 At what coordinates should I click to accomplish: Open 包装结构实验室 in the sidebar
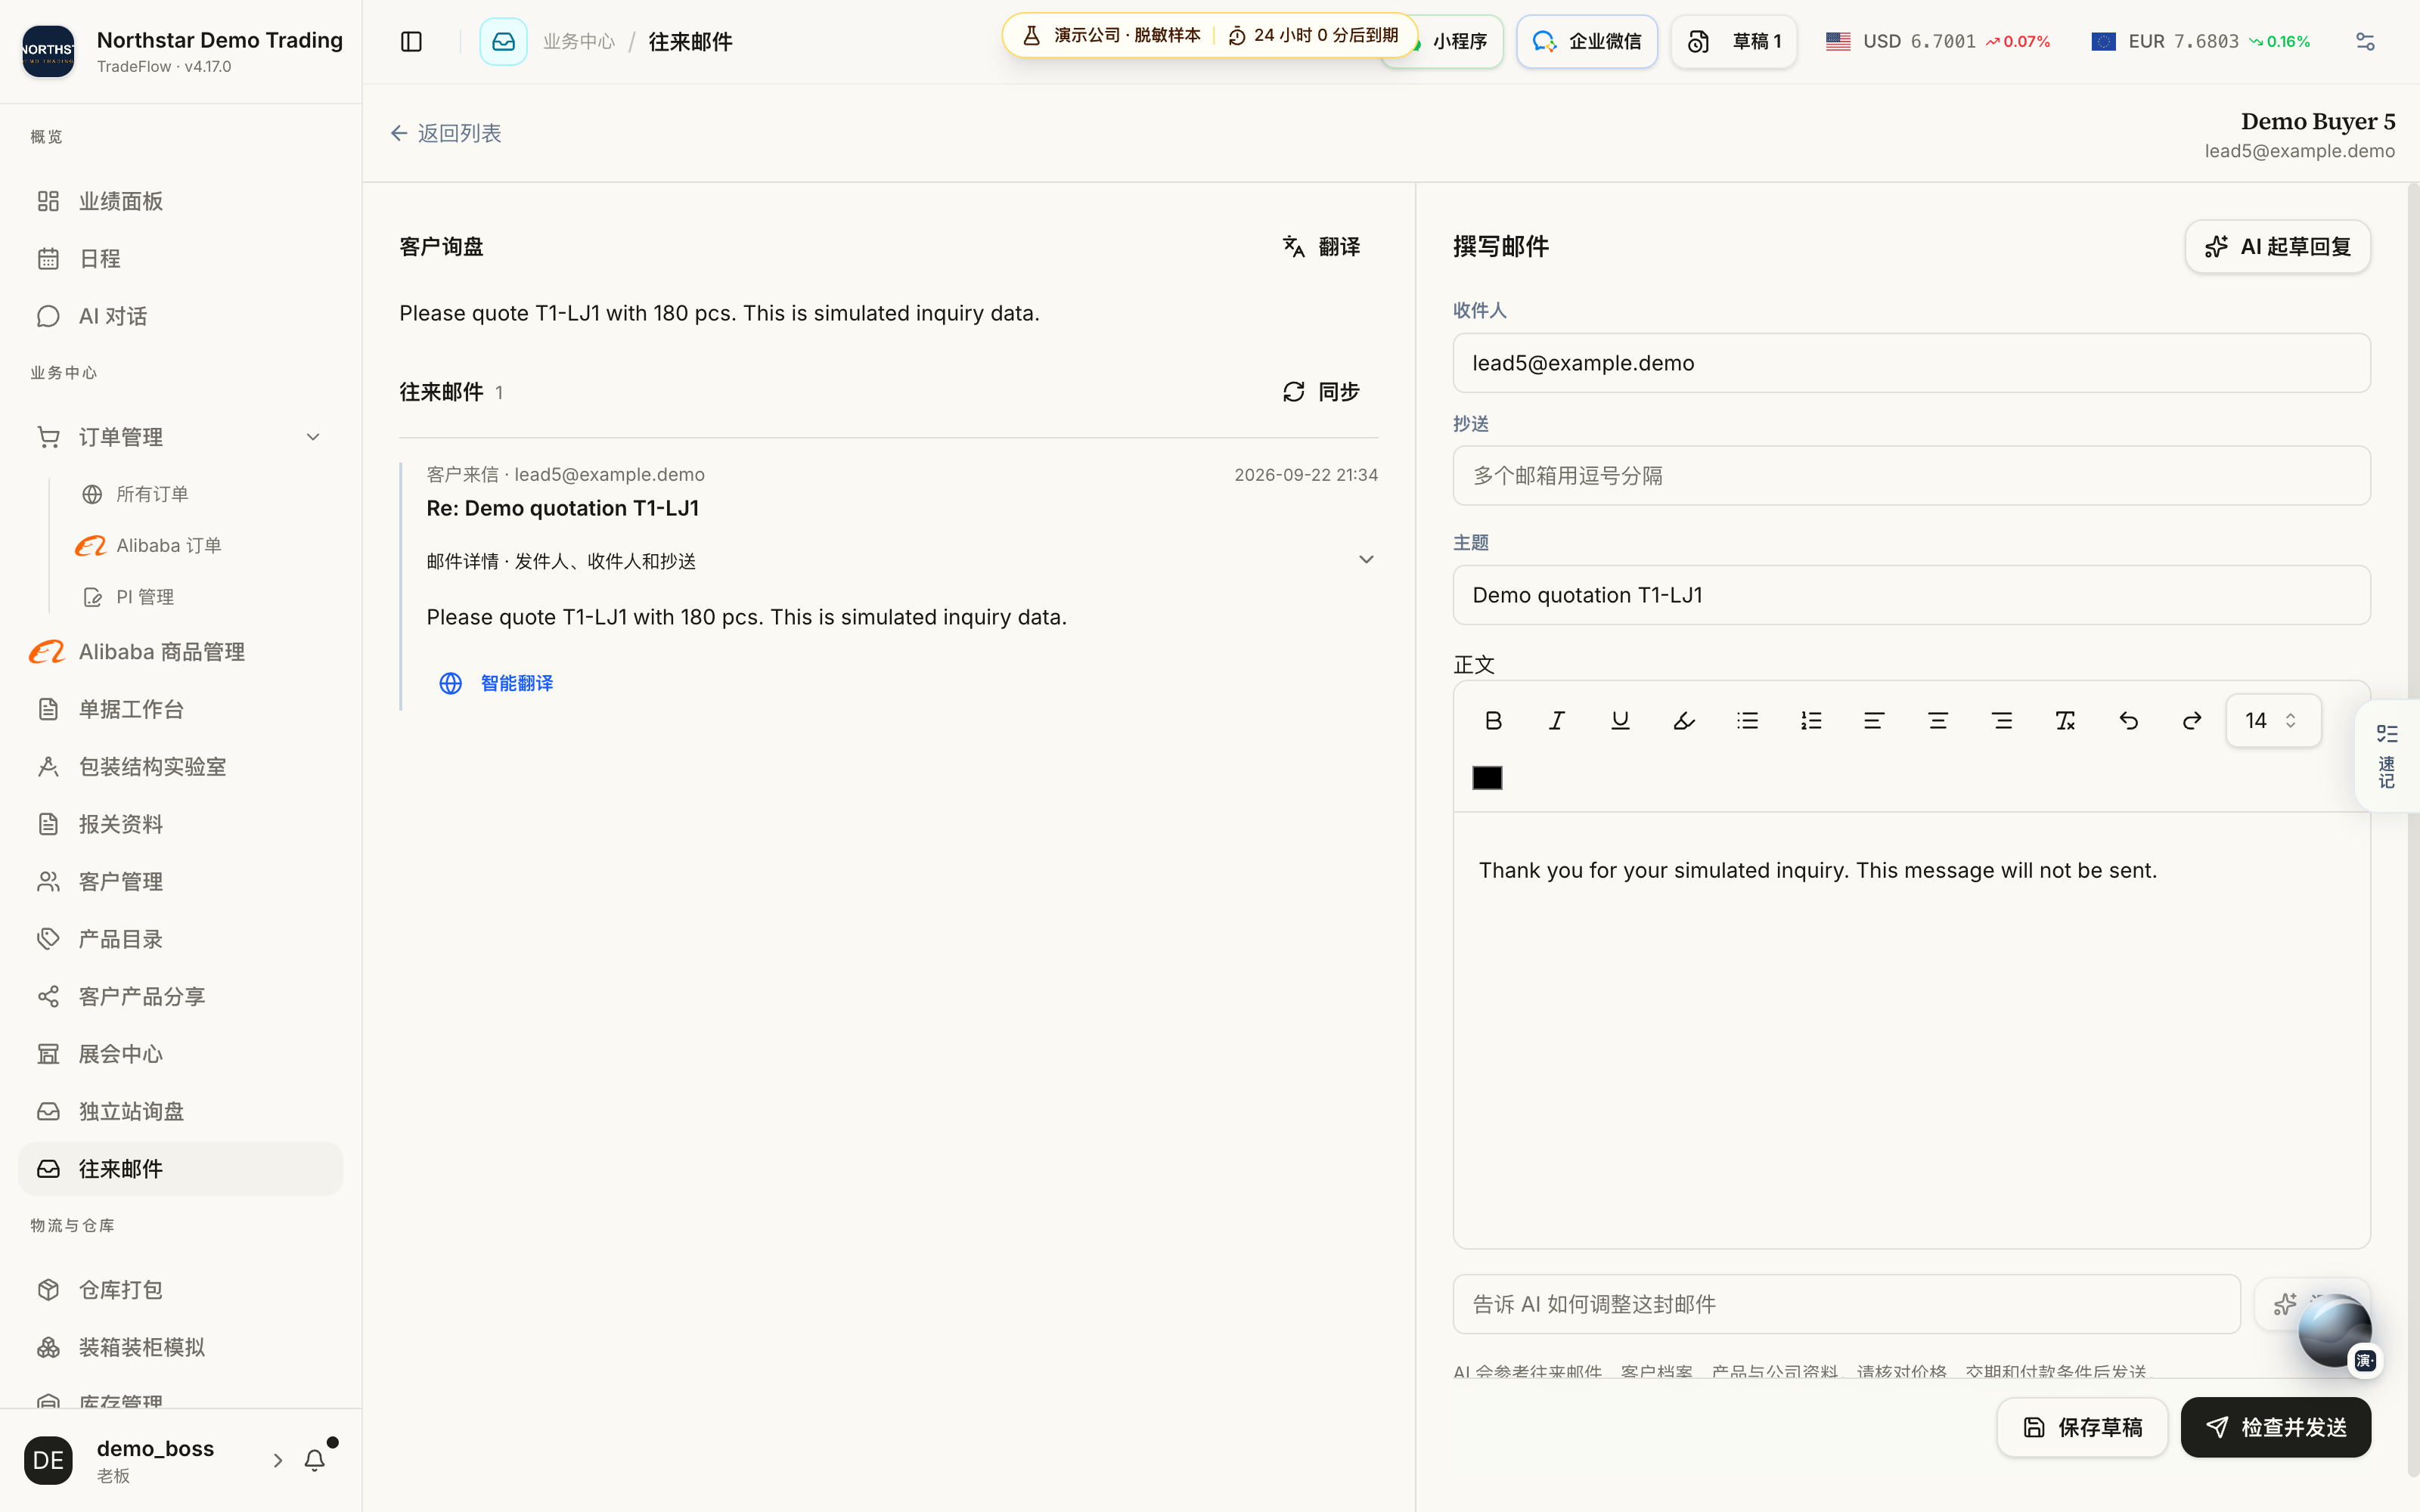point(180,766)
